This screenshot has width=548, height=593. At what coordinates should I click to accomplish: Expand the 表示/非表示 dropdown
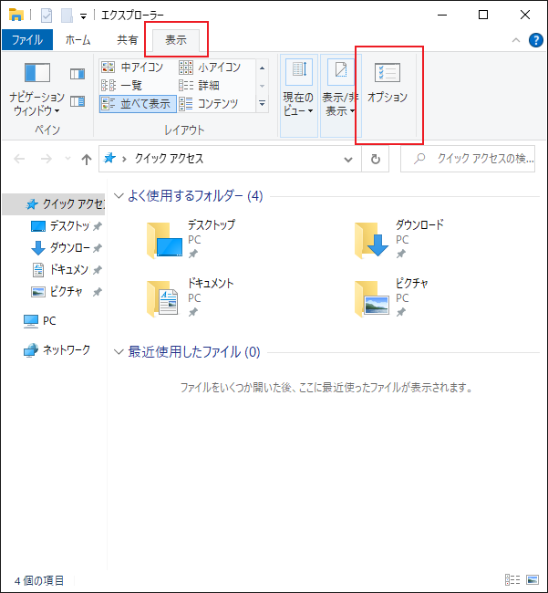pyautogui.click(x=340, y=96)
